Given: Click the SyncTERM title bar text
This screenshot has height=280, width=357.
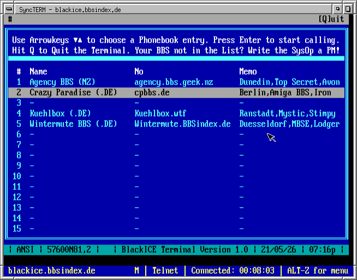Looking at the screenshot, I should point(70,10).
